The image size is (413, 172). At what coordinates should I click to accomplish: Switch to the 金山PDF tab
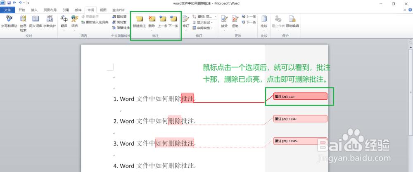119,10
